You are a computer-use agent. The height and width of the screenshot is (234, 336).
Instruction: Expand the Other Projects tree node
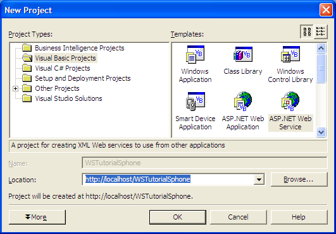[x=15, y=88]
